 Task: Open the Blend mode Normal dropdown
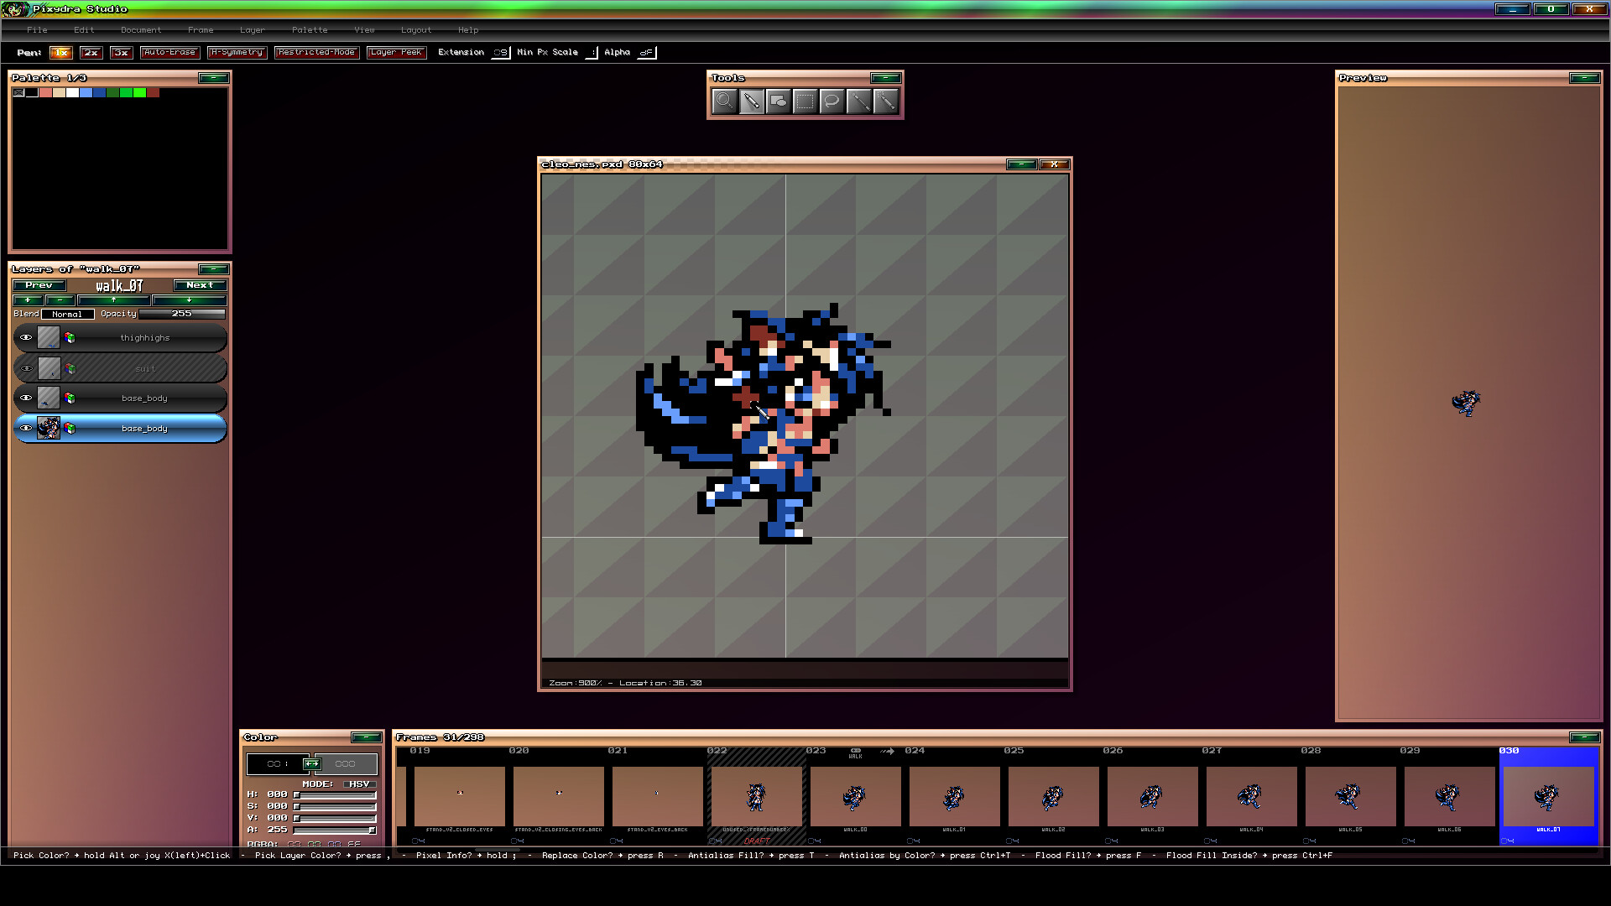pyautogui.click(x=67, y=315)
